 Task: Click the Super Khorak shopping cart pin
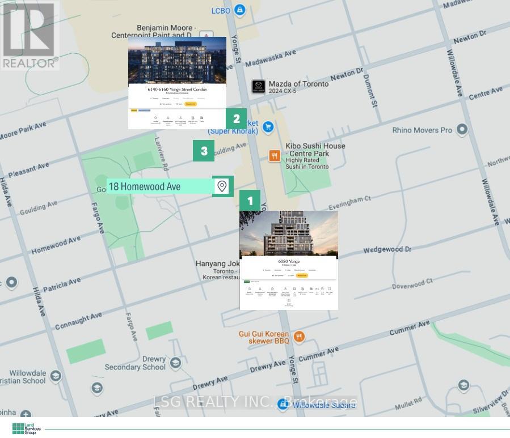pyautogui.click(x=268, y=127)
